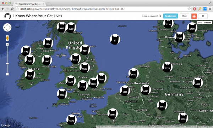The width and height of the screenshot is (213, 128).
Task: Select the cat cluster marker labeled 657
Action: 30,75
